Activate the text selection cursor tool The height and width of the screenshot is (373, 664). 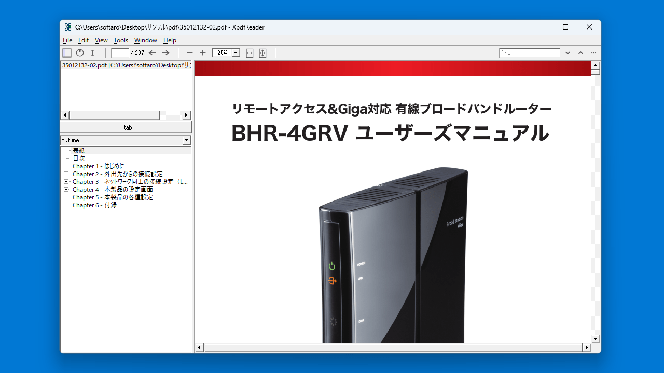(93, 53)
